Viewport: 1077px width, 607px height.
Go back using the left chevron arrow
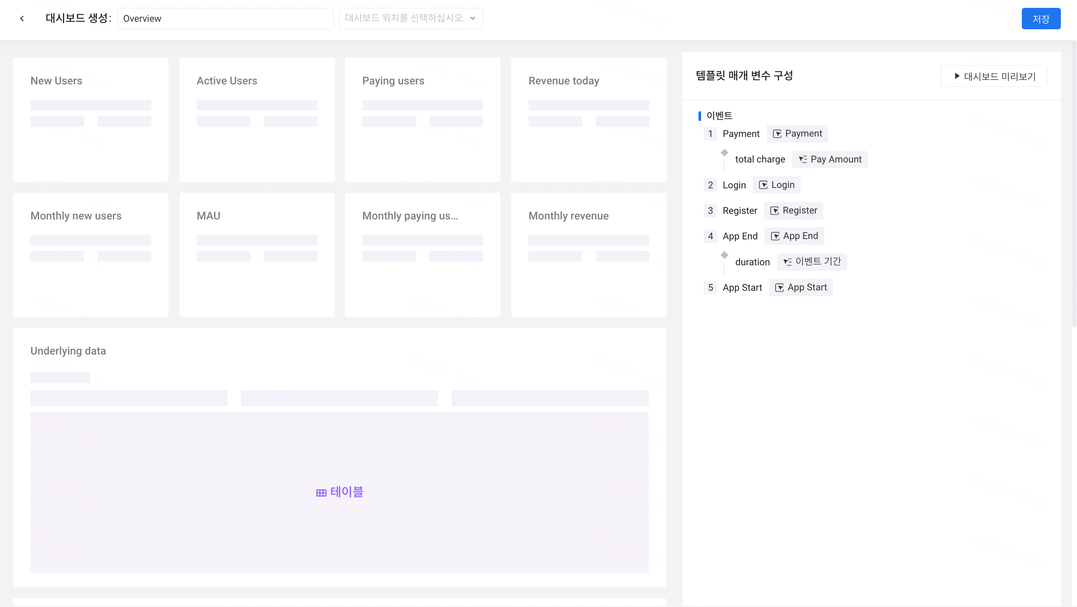(22, 18)
